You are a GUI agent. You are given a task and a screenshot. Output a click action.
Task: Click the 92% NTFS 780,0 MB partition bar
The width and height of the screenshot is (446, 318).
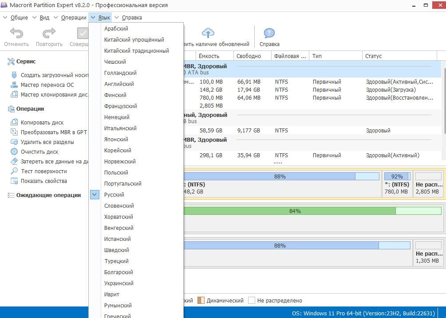(397, 176)
